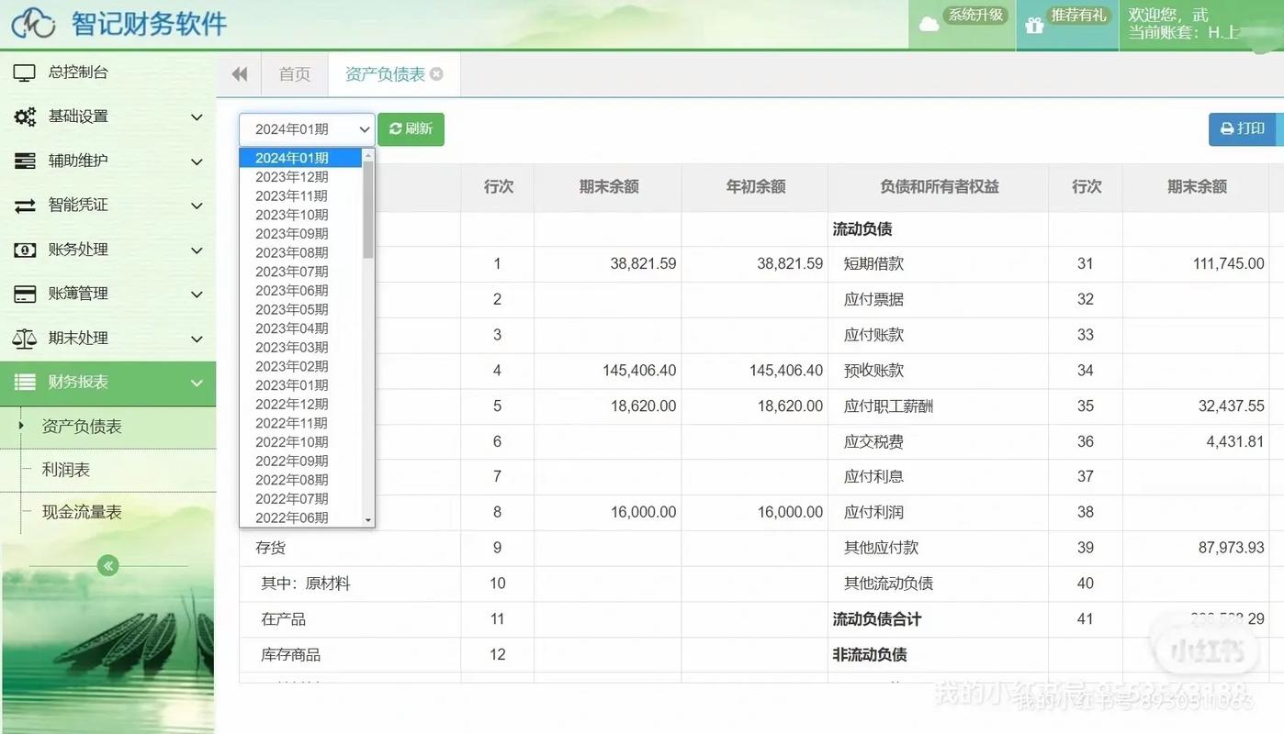Select 2022年09期 option

(300, 462)
